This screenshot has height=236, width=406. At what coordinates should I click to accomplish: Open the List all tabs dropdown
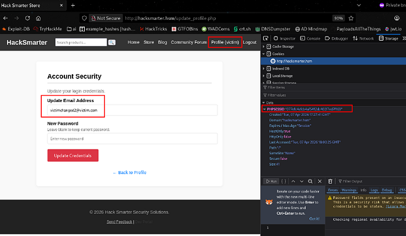[359, 5]
